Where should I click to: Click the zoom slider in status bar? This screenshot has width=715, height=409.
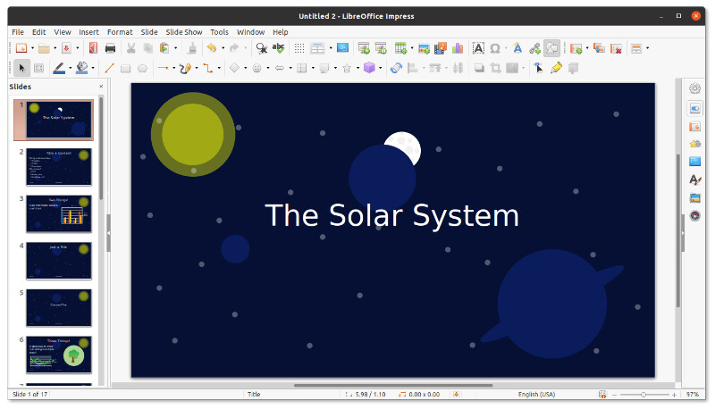[643, 394]
